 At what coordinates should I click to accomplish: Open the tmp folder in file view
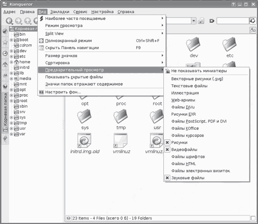[121, 118]
